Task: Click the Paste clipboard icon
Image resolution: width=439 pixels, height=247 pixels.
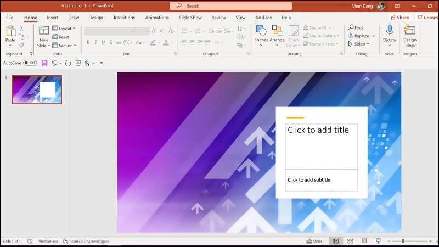Action: pyautogui.click(x=10, y=31)
